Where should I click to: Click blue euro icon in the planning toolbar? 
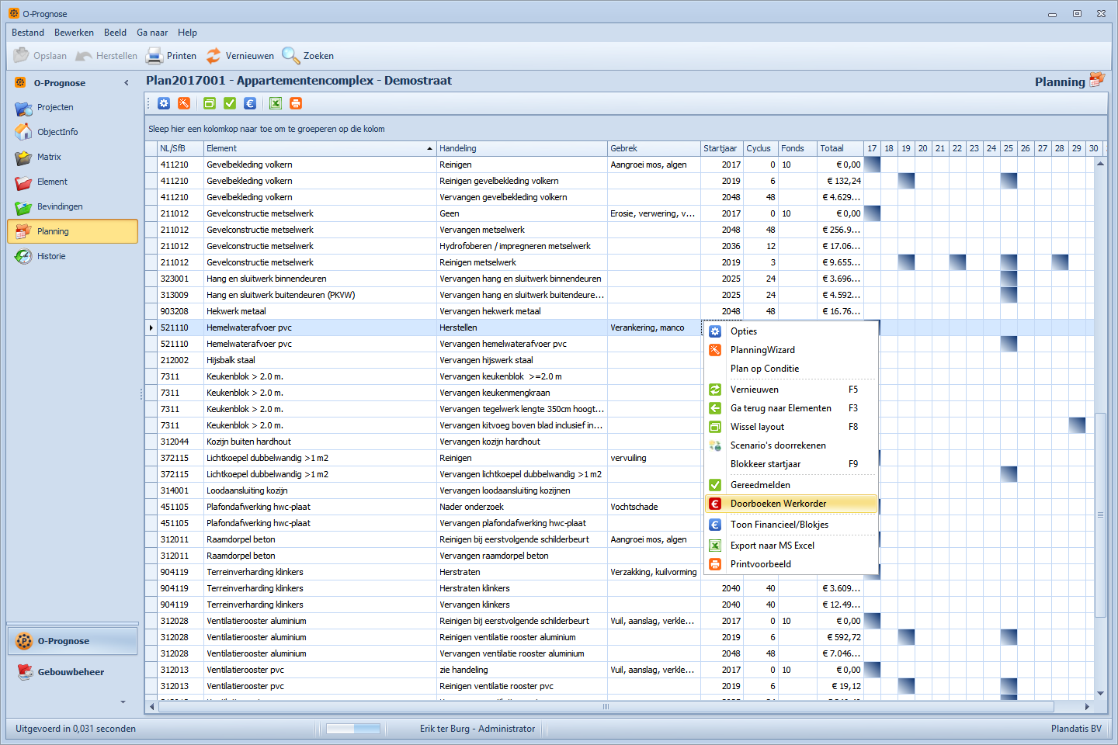click(250, 103)
